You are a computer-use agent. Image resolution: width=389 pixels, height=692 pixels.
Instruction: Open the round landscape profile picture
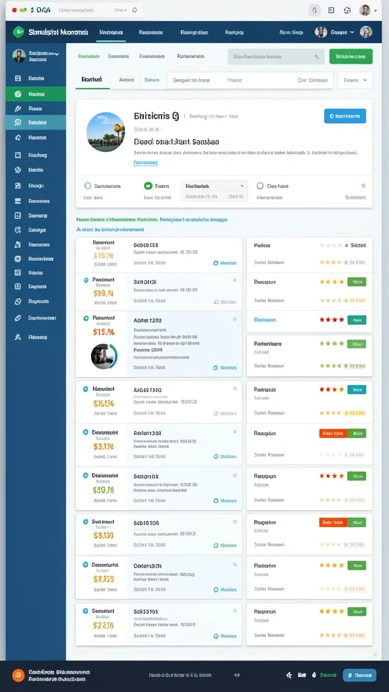point(106,132)
